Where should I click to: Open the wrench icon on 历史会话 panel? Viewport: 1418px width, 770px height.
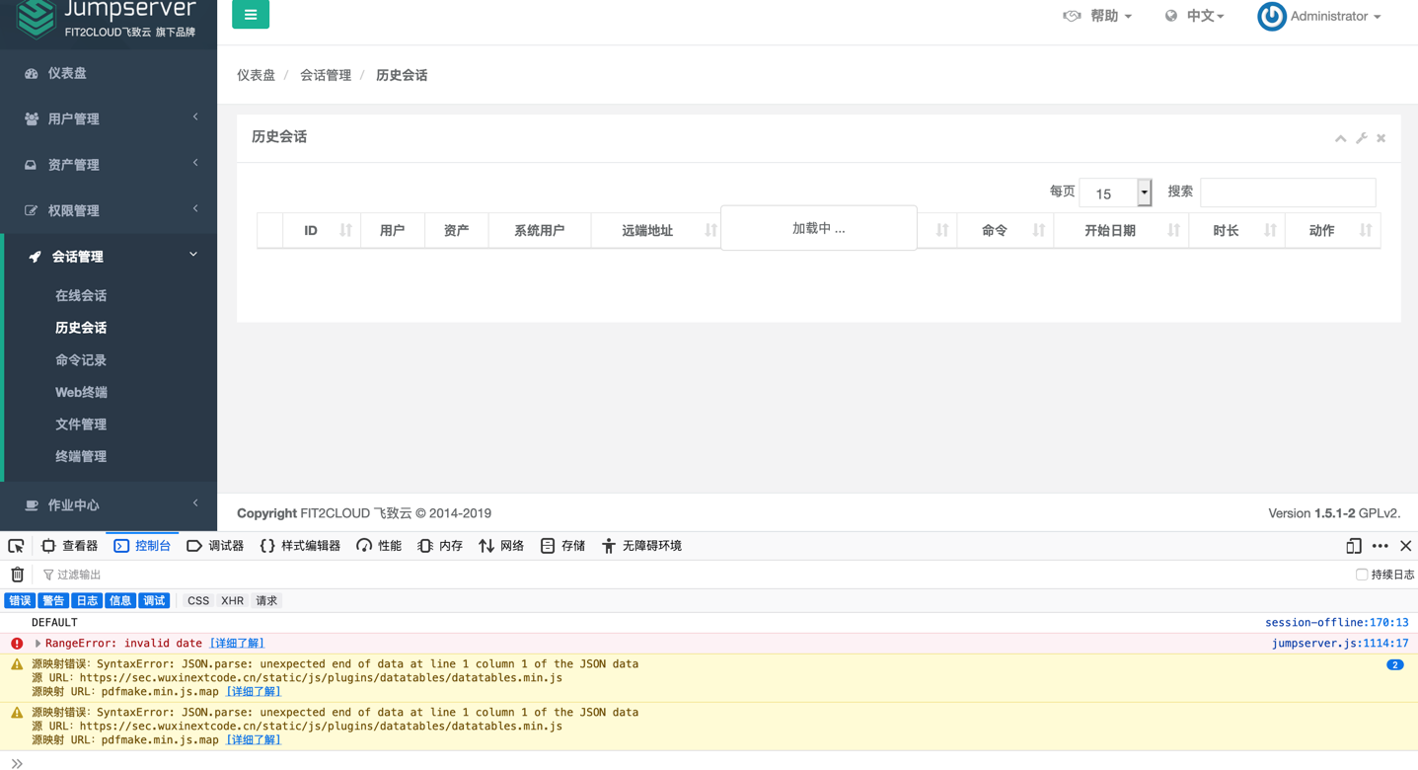[1361, 137]
